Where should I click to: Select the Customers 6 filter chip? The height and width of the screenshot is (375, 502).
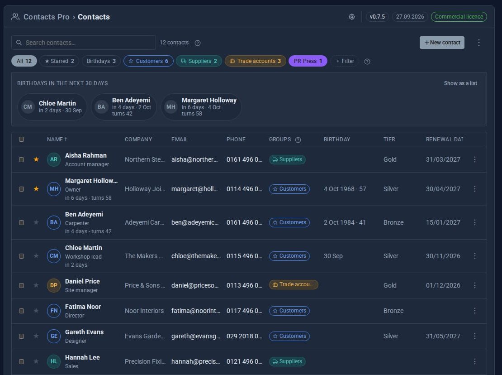148,61
